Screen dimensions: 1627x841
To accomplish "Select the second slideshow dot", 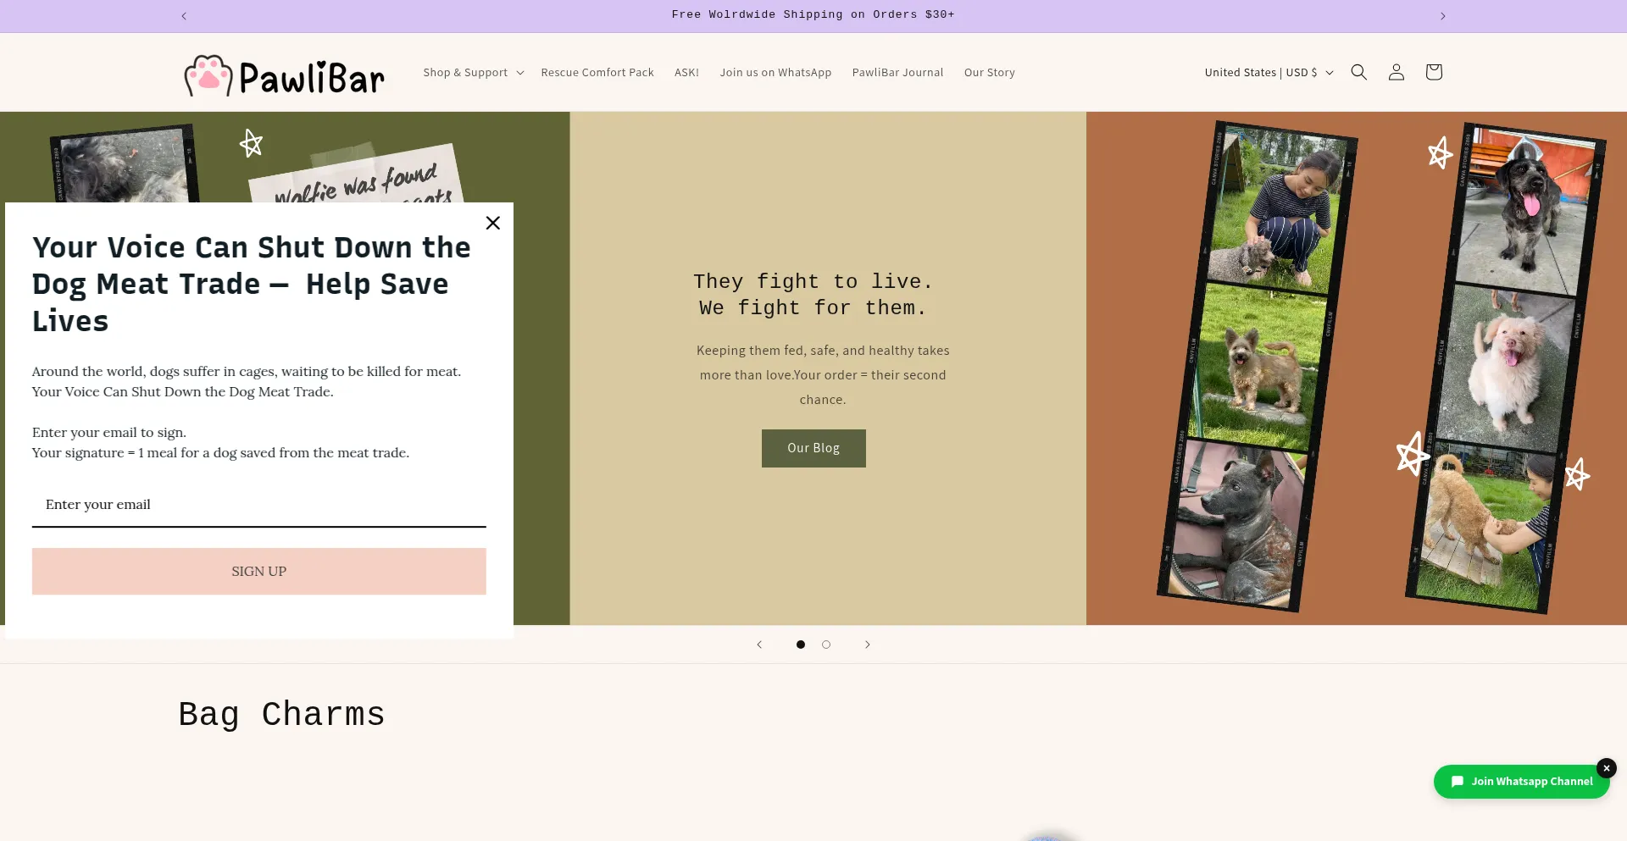I will click(826, 645).
